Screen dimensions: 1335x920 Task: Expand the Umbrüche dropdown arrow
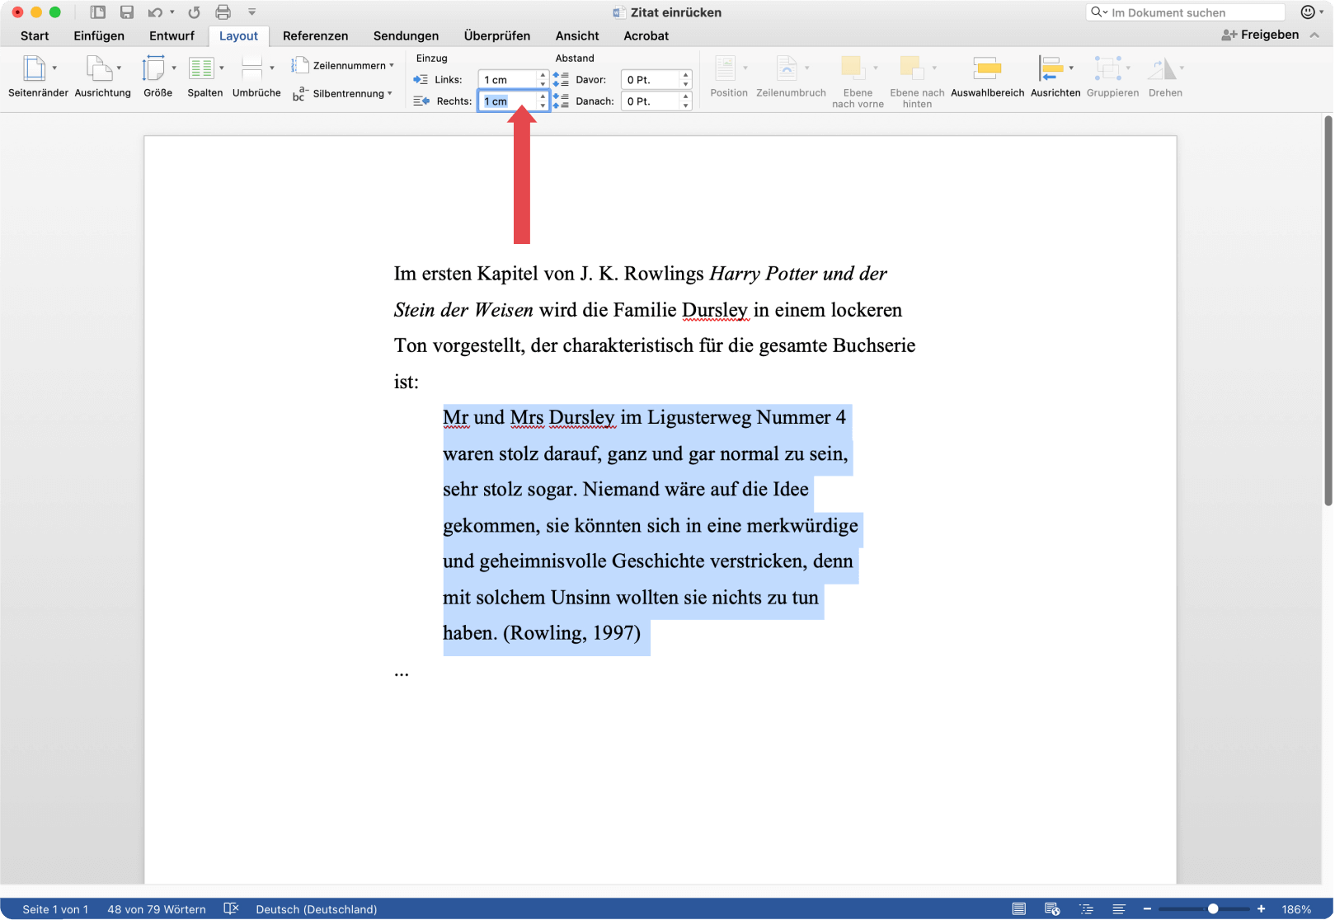pos(272,68)
